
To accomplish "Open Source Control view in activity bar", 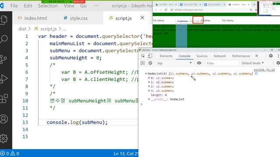I will coord(3,59).
